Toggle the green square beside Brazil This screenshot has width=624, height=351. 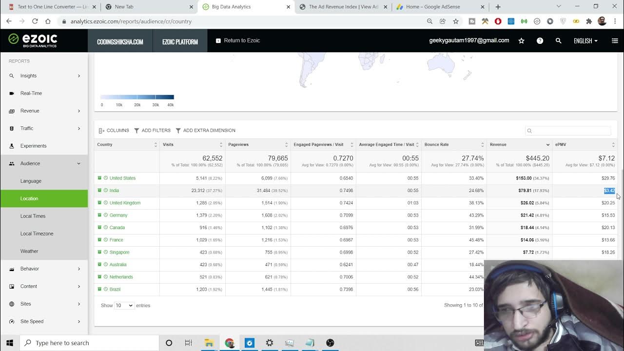pyautogui.click(x=99, y=290)
